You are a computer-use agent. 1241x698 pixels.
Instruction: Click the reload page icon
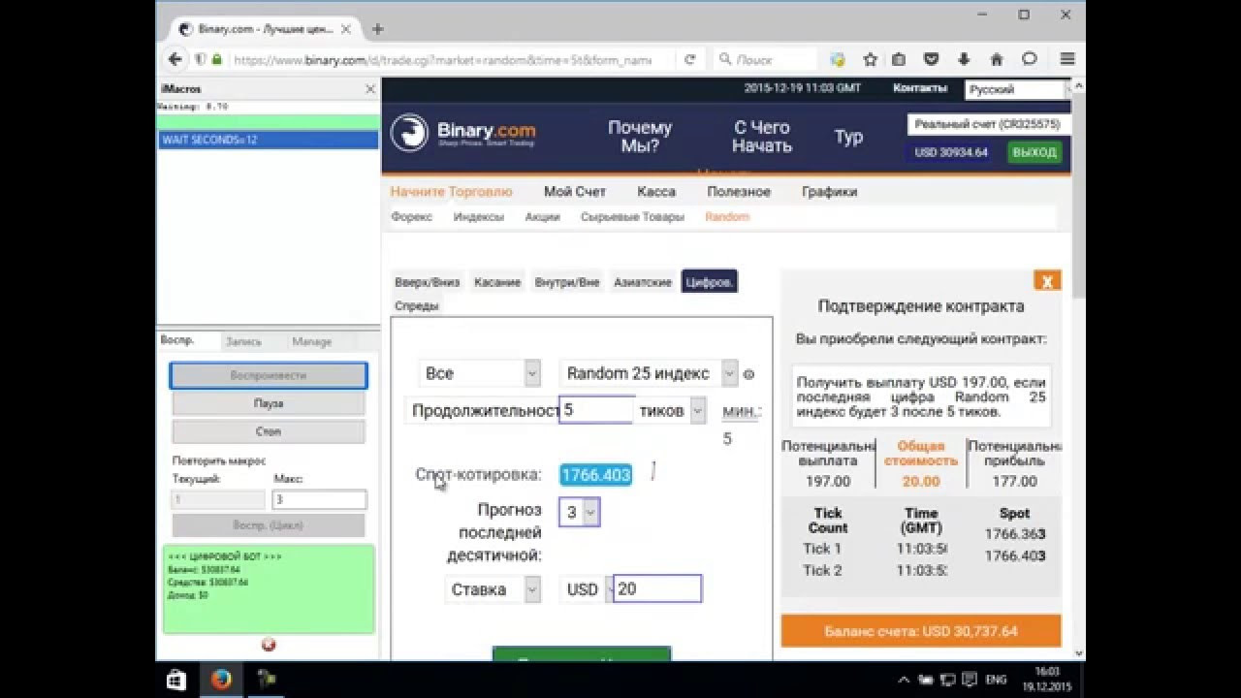pyautogui.click(x=689, y=59)
